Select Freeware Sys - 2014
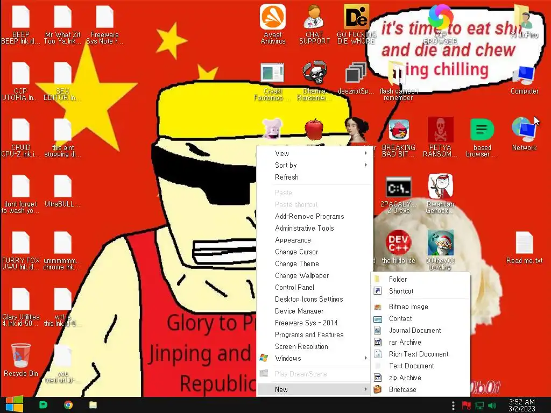This screenshot has height=413, width=551. point(314,323)
